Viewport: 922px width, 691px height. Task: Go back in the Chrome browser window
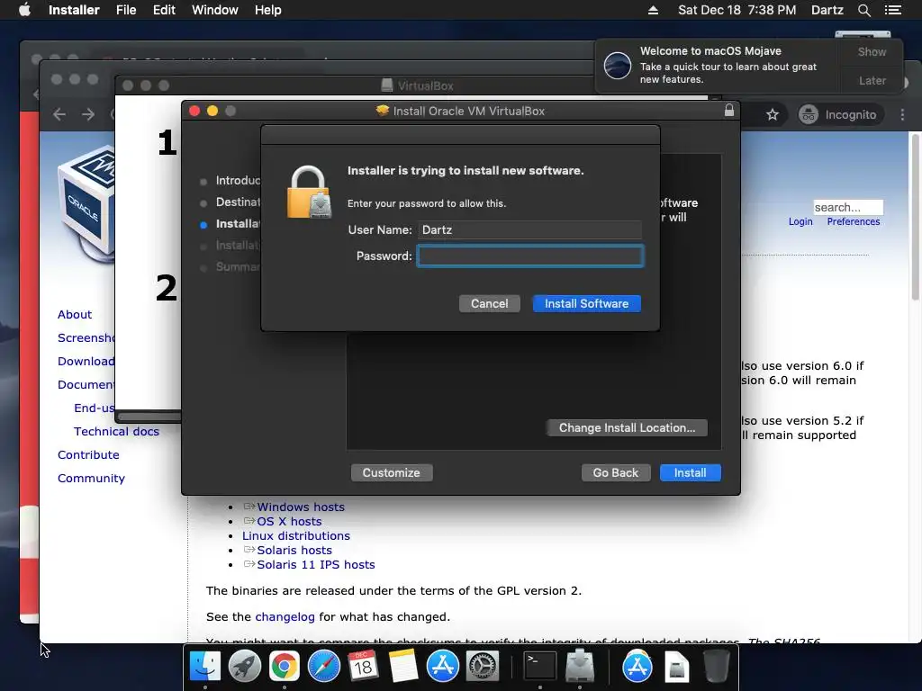click(x=59, y=114)
